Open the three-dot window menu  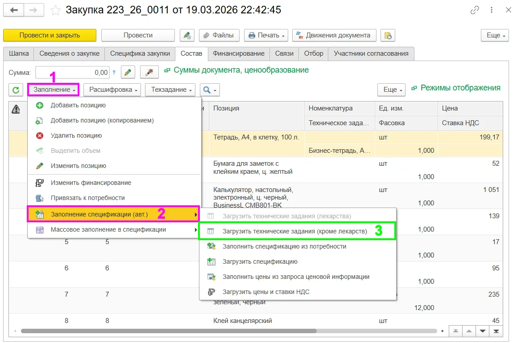tap(492, 10)
